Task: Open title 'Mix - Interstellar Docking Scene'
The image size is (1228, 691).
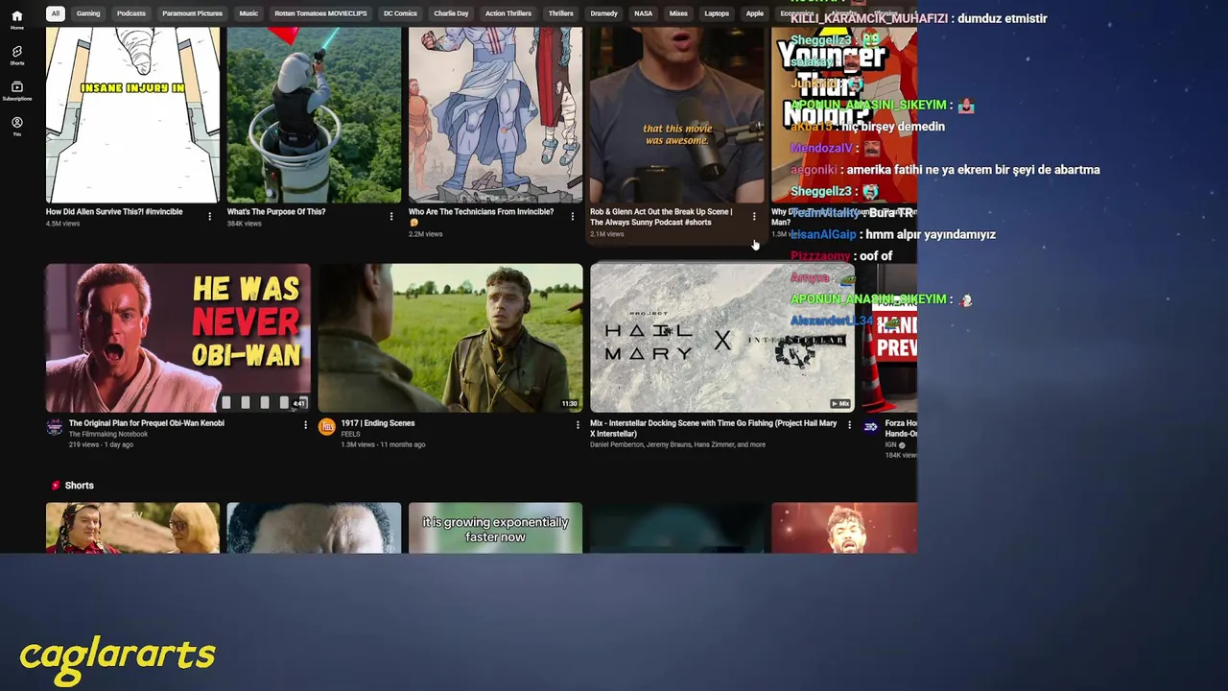Action: tap(714, 428)
